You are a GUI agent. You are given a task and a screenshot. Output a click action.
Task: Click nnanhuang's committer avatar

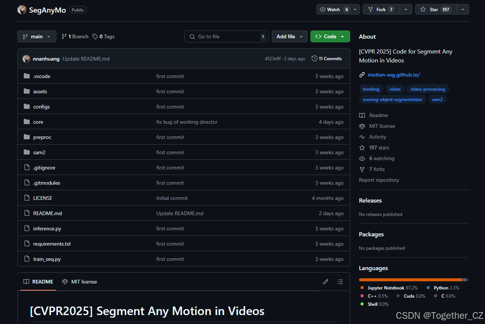(26, 59)
